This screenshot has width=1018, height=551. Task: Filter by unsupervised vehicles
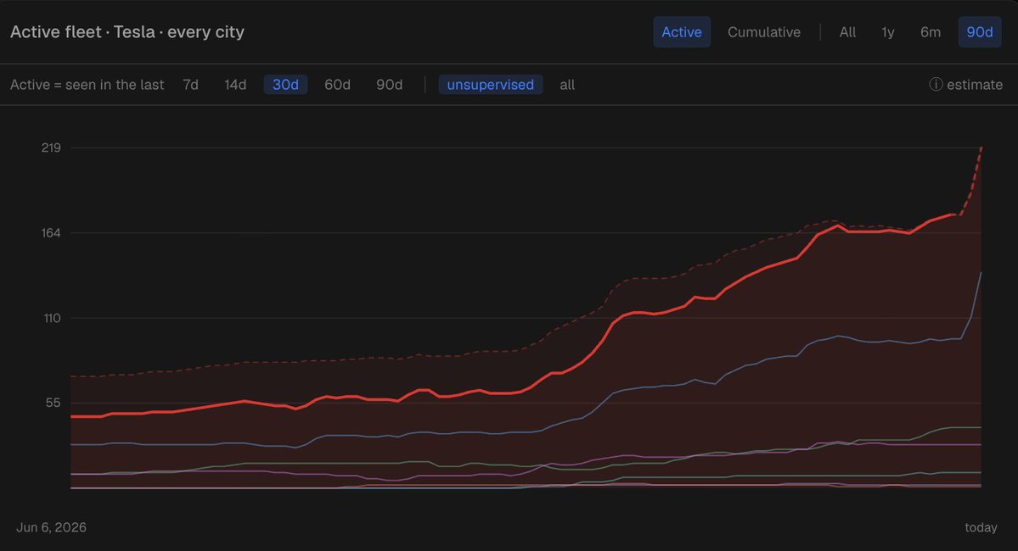(490, 85)
